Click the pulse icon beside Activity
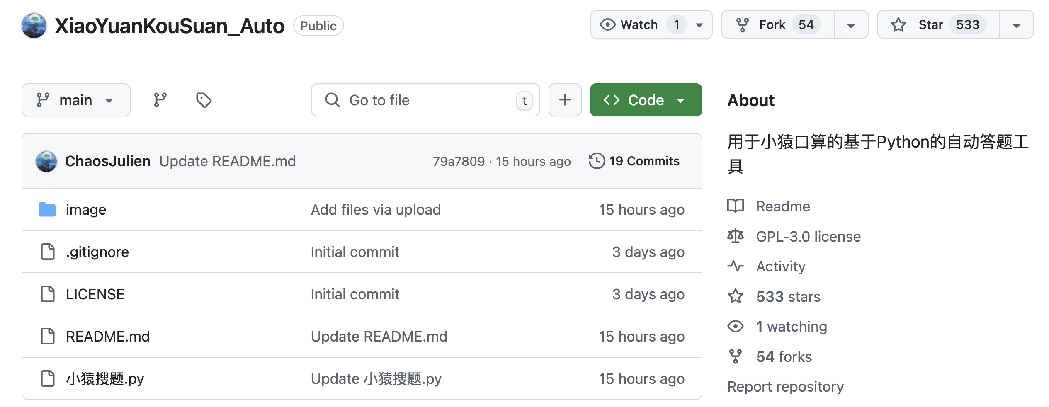 click(x=736, y=266)
